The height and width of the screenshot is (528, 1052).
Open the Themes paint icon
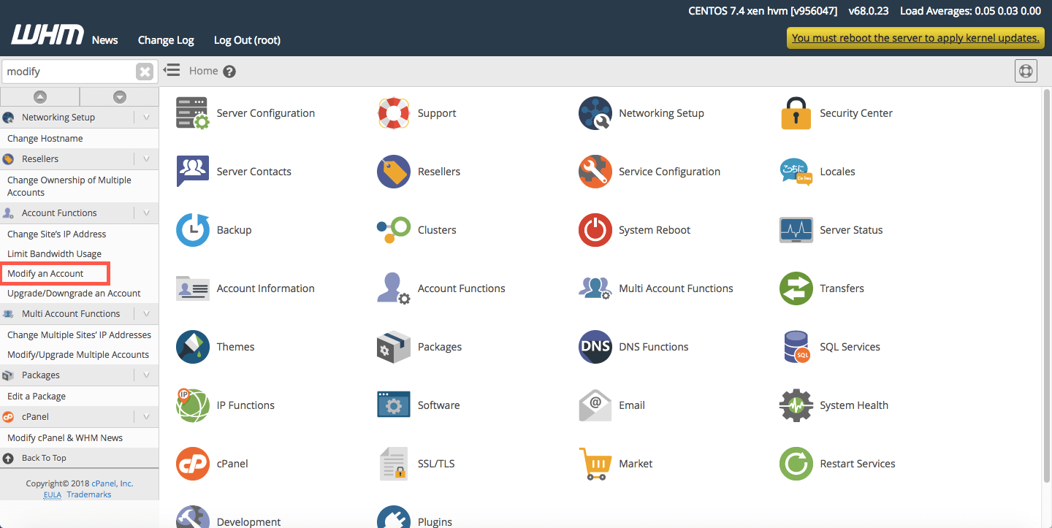[x=193, y=347]
